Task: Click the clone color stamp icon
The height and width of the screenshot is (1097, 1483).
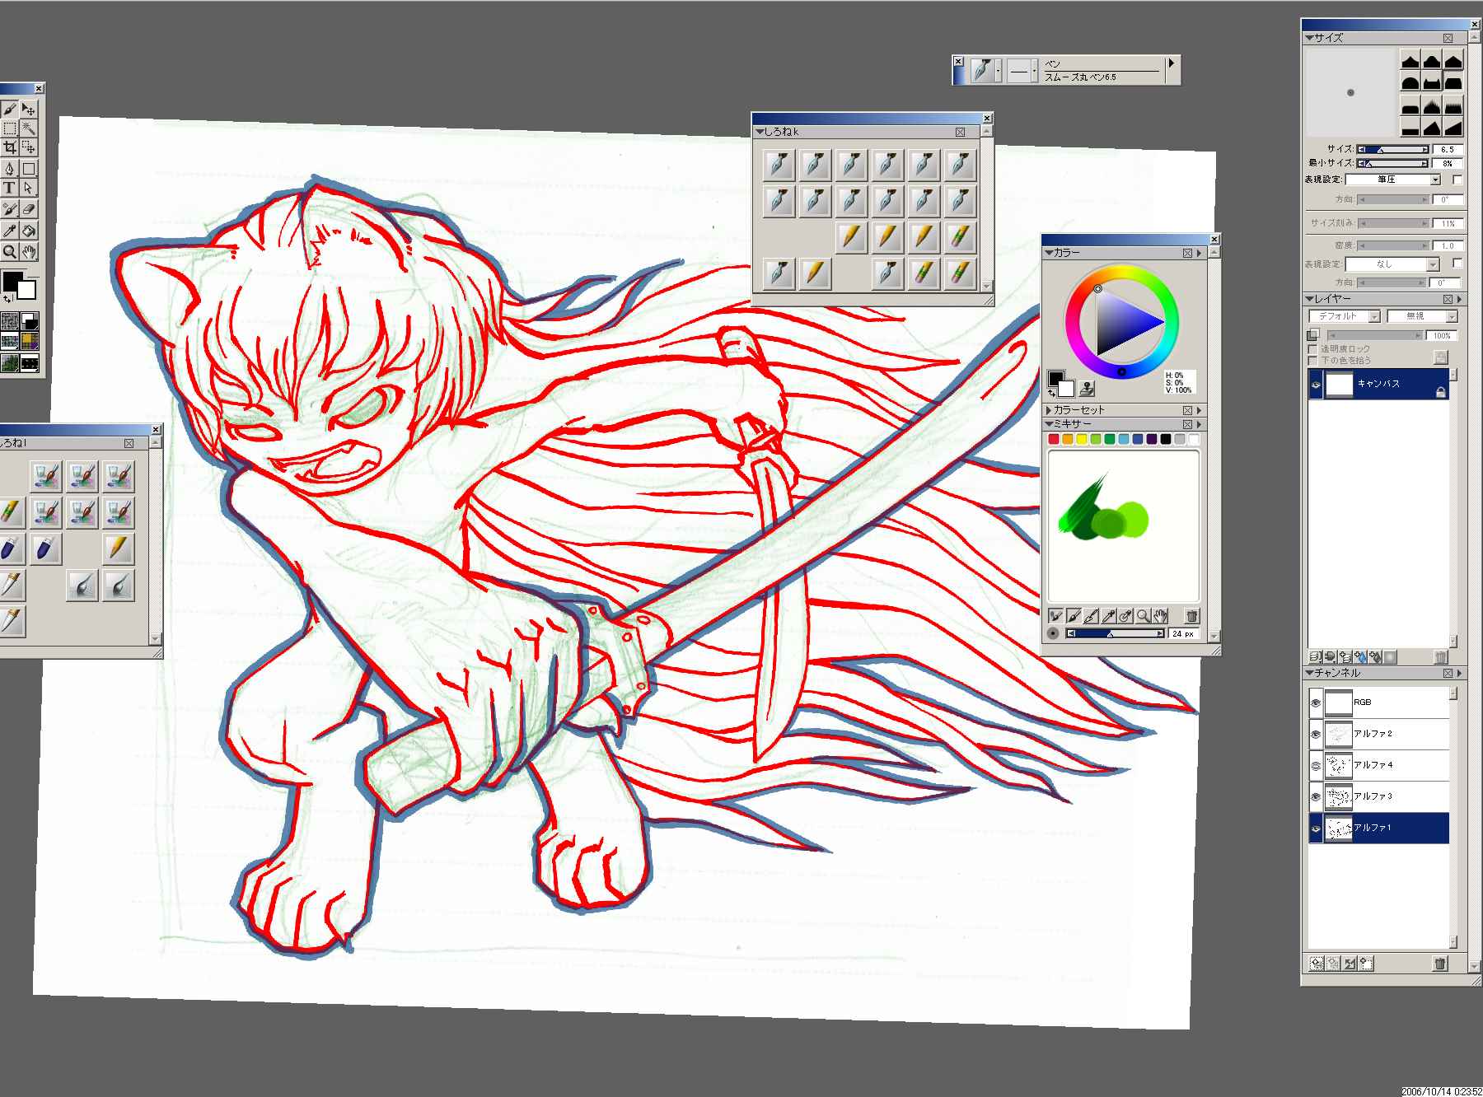Action: (1088, 389)
